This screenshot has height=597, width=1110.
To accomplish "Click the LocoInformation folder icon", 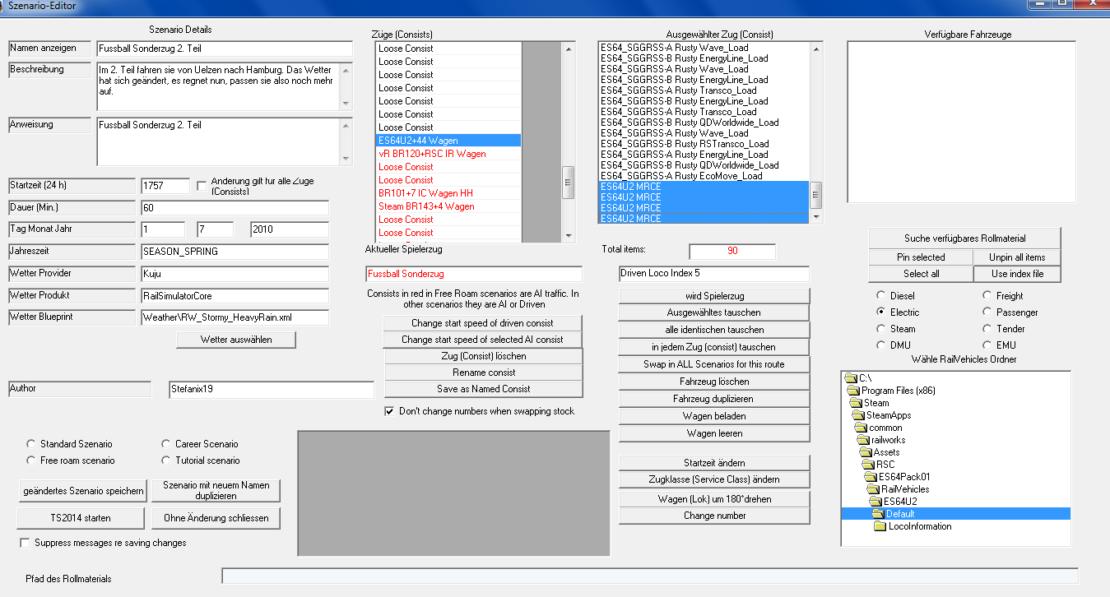I will (x=880, y=526).
